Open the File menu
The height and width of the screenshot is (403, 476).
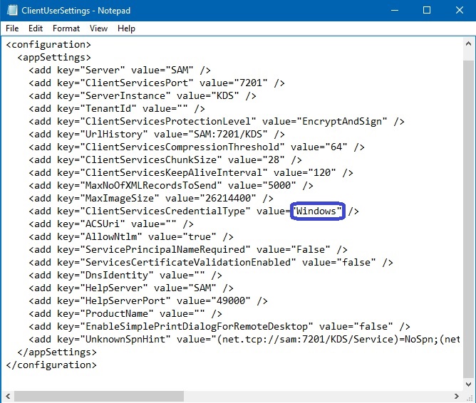pos(12,28)
